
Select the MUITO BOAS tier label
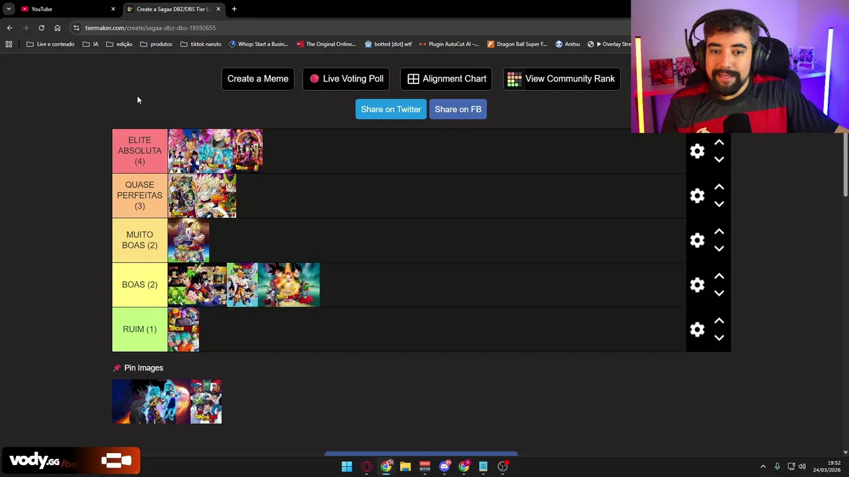139,240
